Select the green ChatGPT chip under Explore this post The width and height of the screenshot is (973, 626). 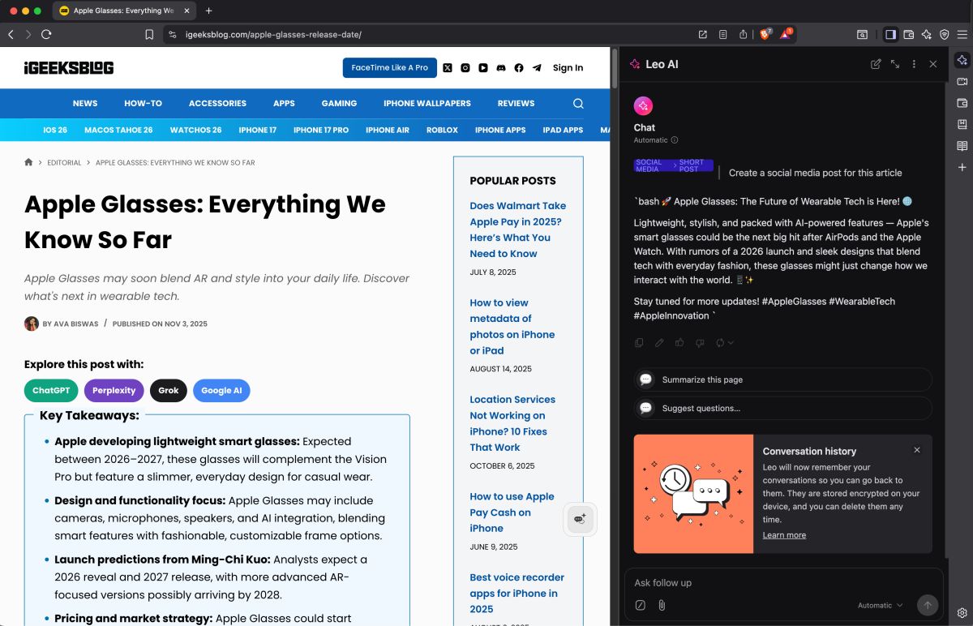50,390
